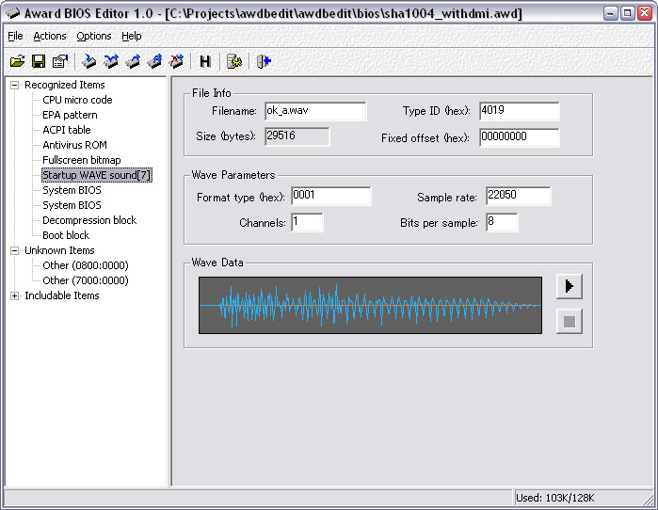Click the Exit door toolbar icon
The height and width of the screenshot is (510, 658).
coord(265,61)
